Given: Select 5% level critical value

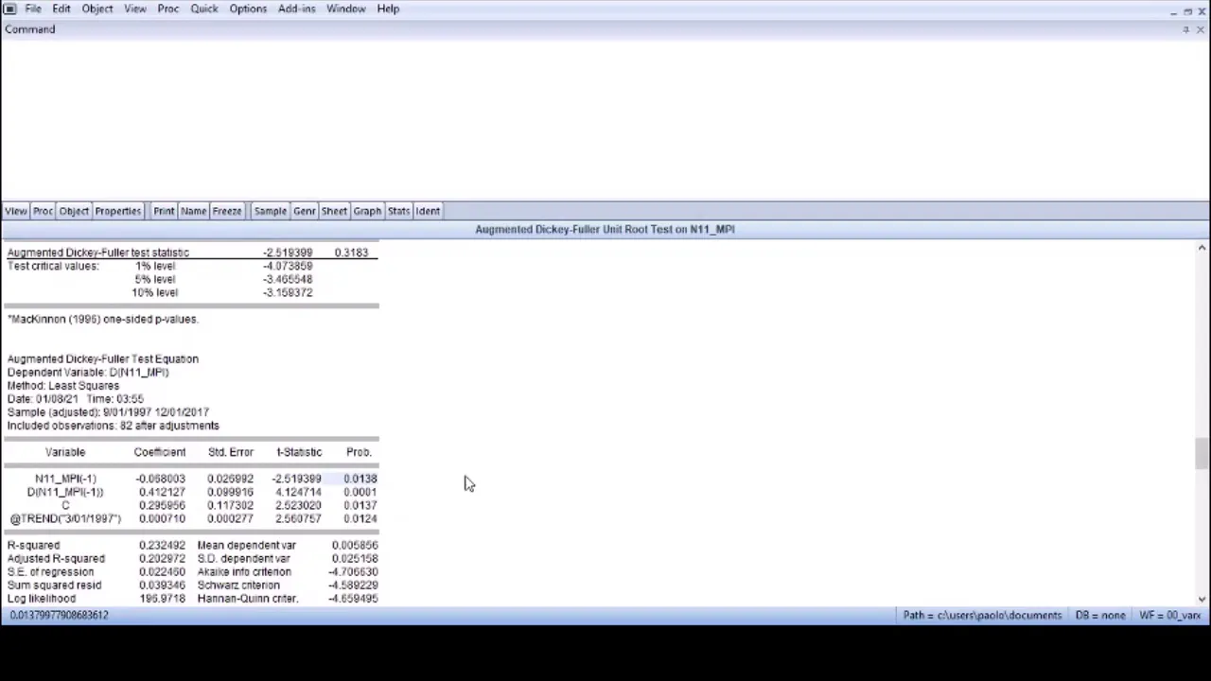Looking at the screenshot, I should [x=288, y=279].
